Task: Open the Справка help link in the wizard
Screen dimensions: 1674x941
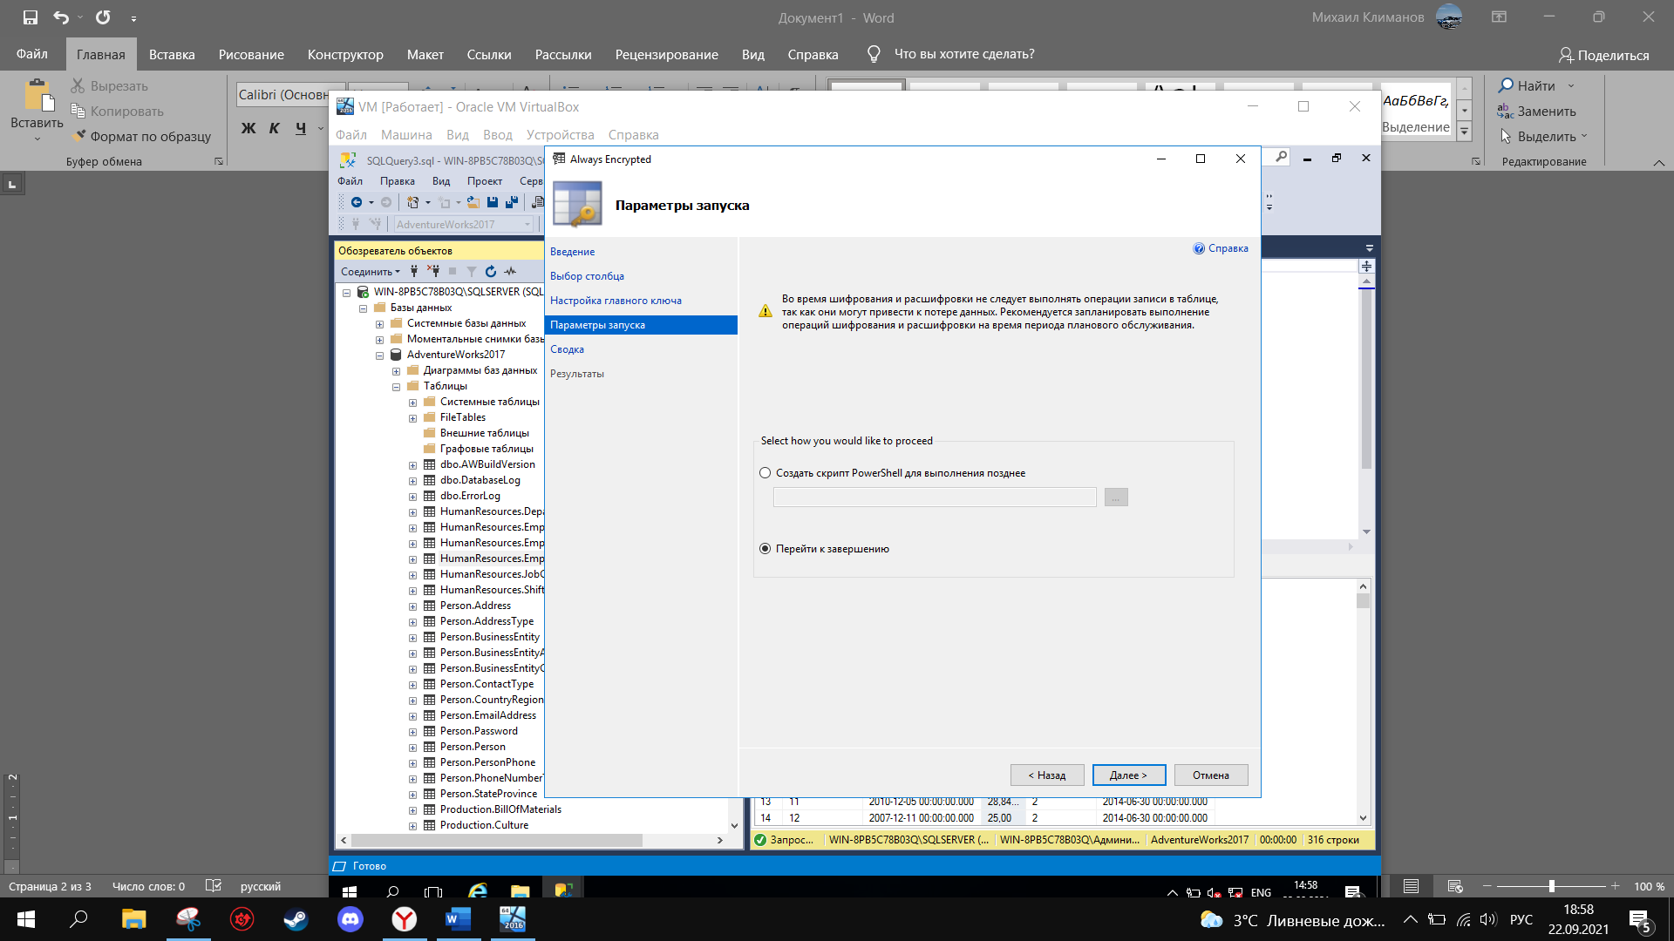Action: click(x=1221, y=248)
